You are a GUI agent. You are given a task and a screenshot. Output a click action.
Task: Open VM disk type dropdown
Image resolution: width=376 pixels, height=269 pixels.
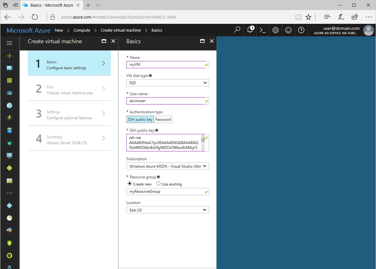click(x=168, y=83)
